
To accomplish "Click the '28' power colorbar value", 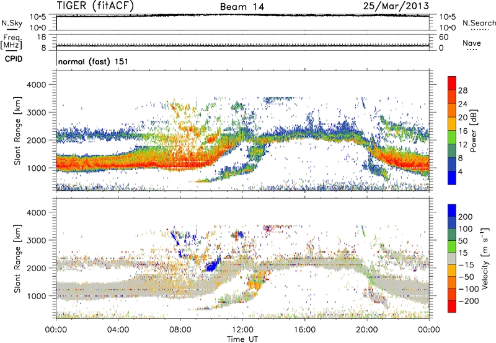I will coord(463,90).
